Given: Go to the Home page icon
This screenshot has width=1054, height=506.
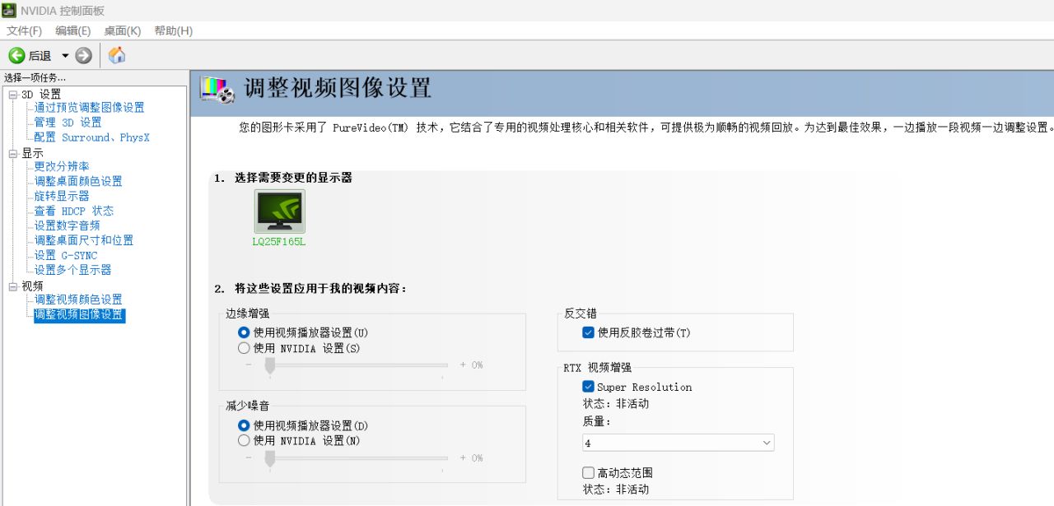Looking at the screenshot, I should click(x=117, y=55).
